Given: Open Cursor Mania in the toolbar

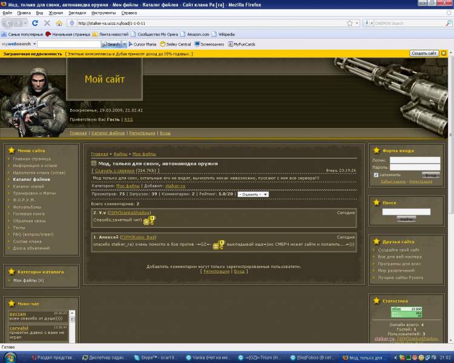Looking at the screenshot, I should point(142,44).
